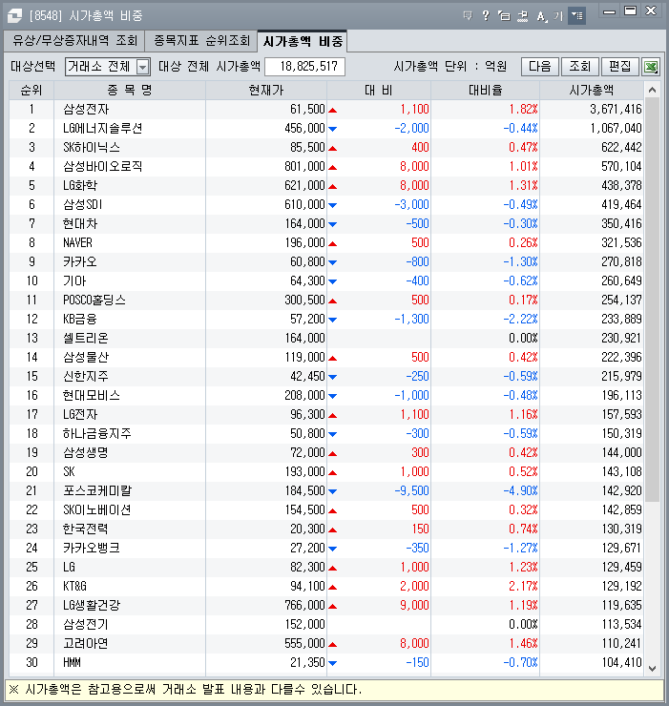Select NAVER in the stock list

[77, 242]
